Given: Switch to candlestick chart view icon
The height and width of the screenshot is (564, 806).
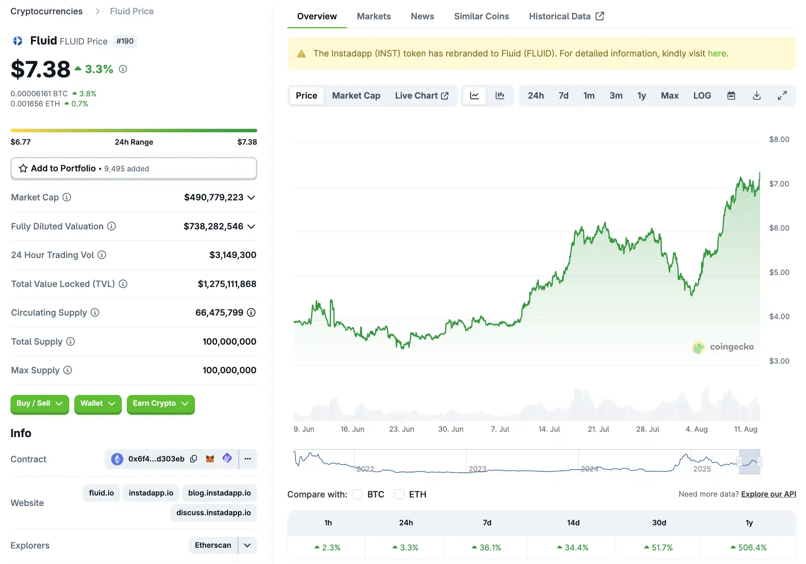Looking at the screenshot, I should point(500,96).
